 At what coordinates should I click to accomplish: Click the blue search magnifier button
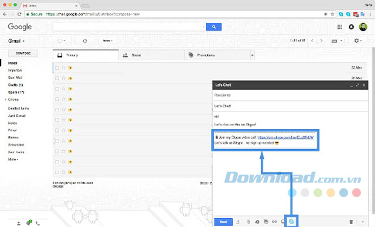tap(214, 27)
